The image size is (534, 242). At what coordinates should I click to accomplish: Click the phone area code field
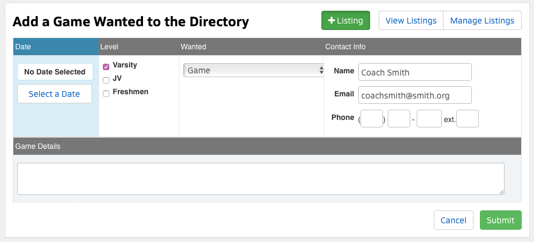pos(372,119)
